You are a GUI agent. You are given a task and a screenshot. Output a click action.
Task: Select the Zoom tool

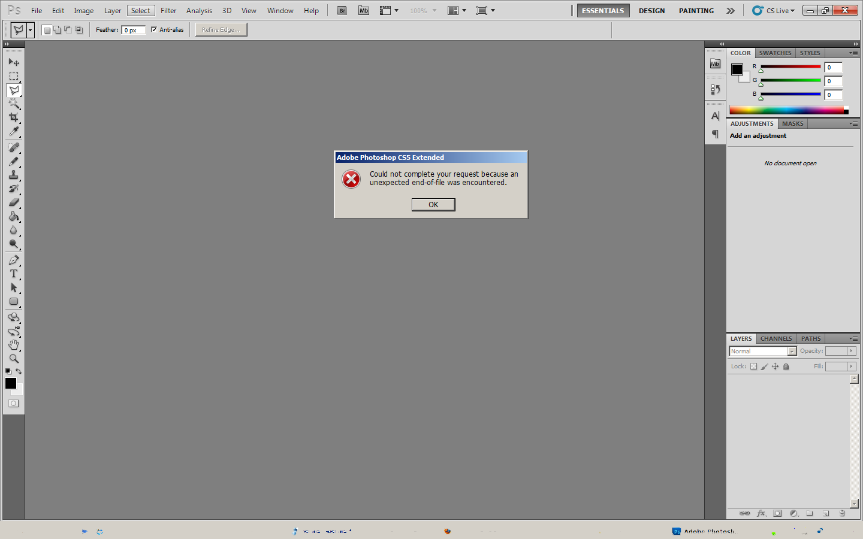tap(14, 359)
